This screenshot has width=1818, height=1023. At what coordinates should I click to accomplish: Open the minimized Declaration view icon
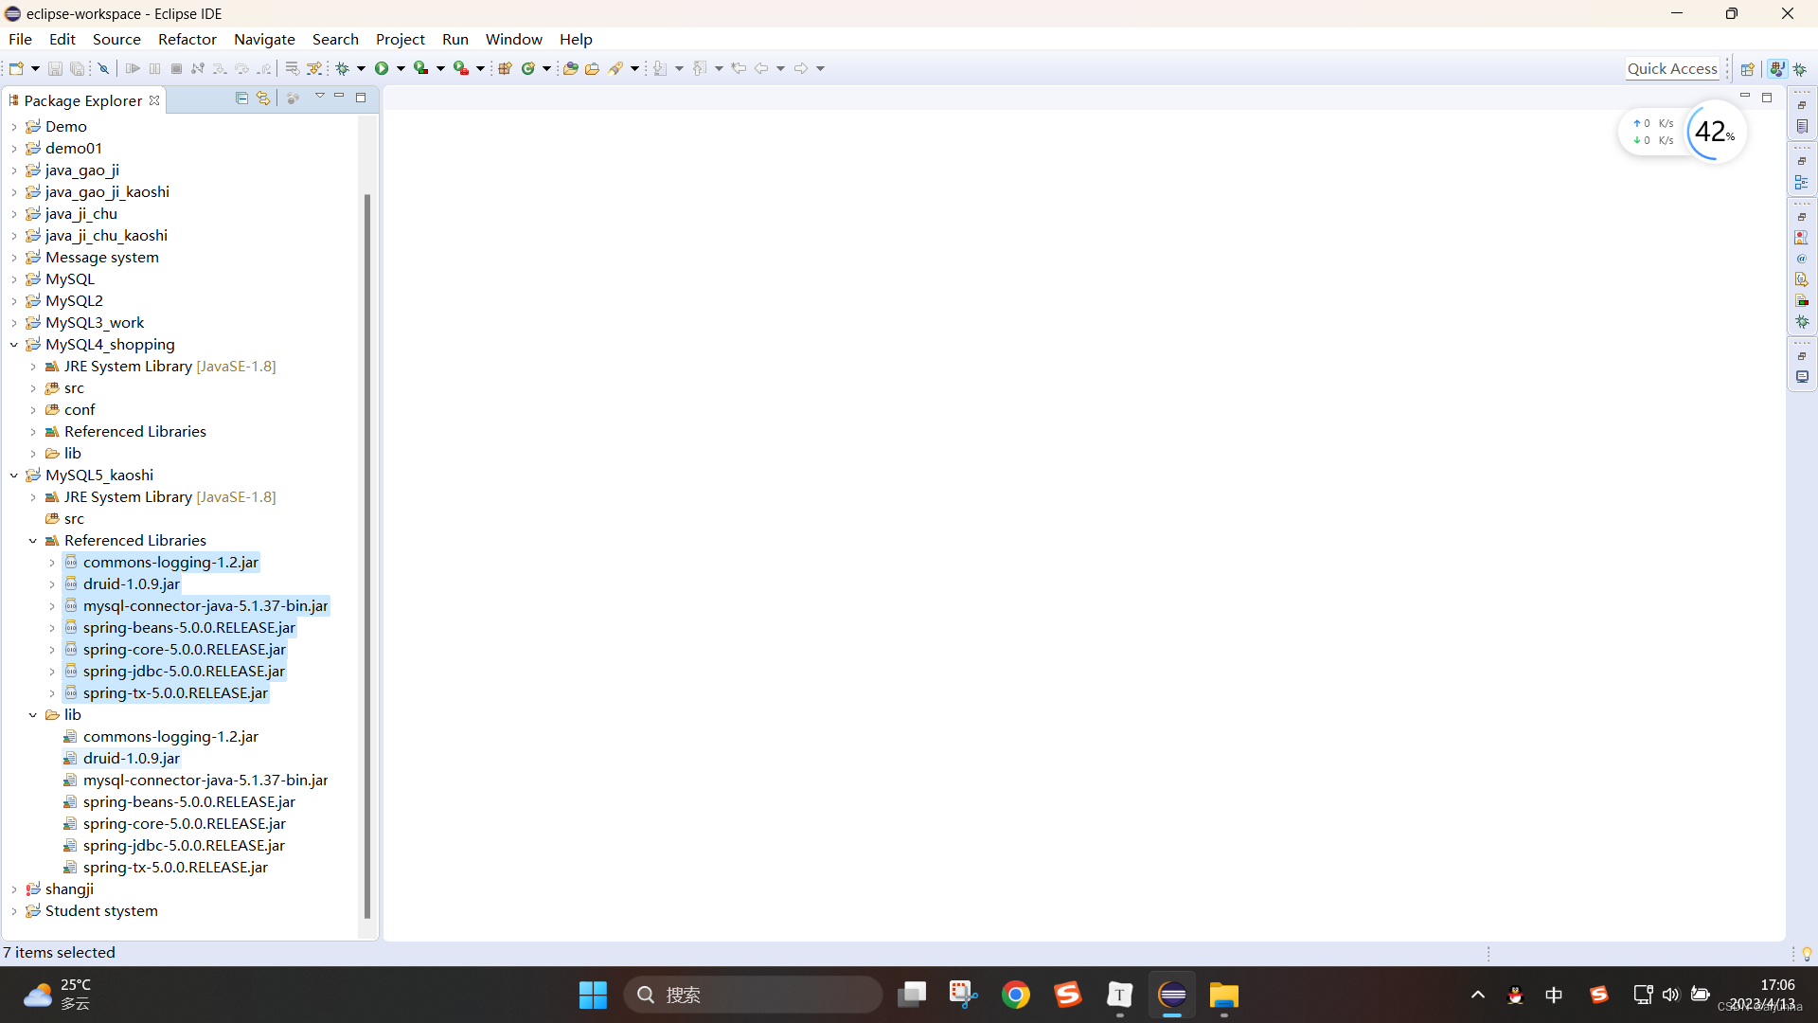(1802, 279)
